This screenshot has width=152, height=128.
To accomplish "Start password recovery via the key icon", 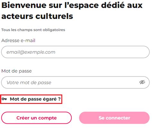I will [x=4, y=99].
